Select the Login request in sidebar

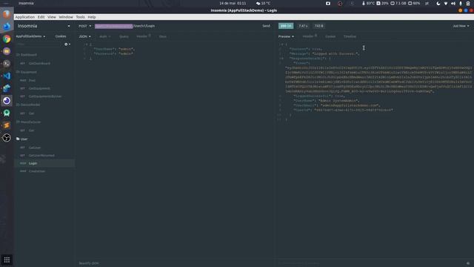44,163
